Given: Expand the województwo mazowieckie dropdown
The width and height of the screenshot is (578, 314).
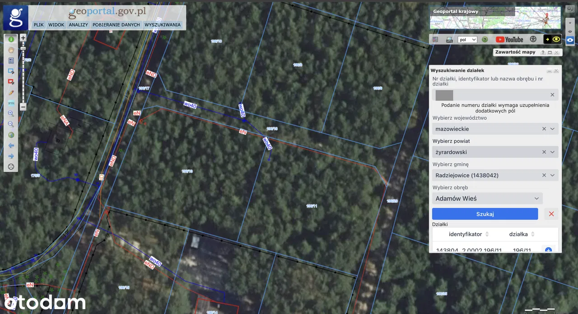Looking at the screenshot, I should tap(552, 129).
